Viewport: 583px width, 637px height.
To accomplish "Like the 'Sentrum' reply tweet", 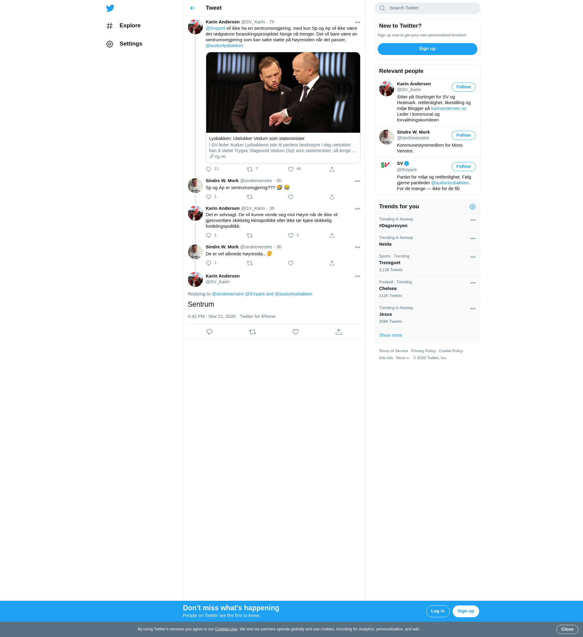I will click(x=295, y=332).
